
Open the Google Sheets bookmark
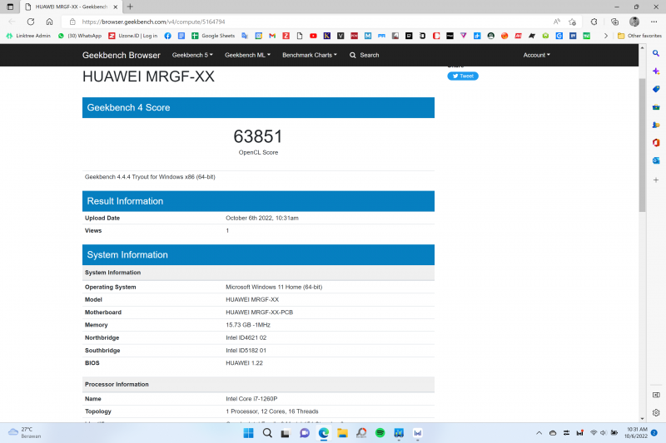point(213,36)
